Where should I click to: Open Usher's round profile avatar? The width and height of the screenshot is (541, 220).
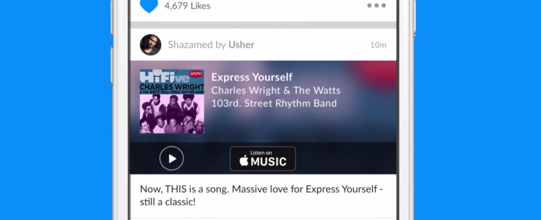(x=151, y=45)
